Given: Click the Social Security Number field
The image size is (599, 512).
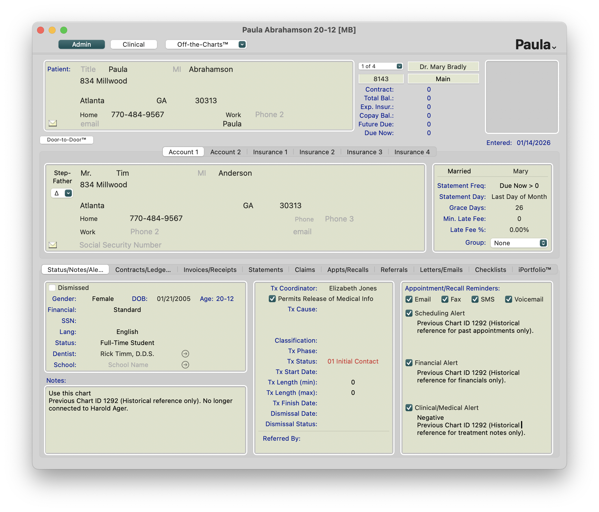Looking at the screenshot, I should (120, 245).
